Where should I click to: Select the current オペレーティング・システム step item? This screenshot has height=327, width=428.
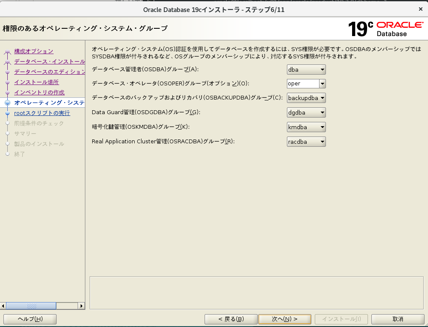pyautogui.click(x=49, y=103)
